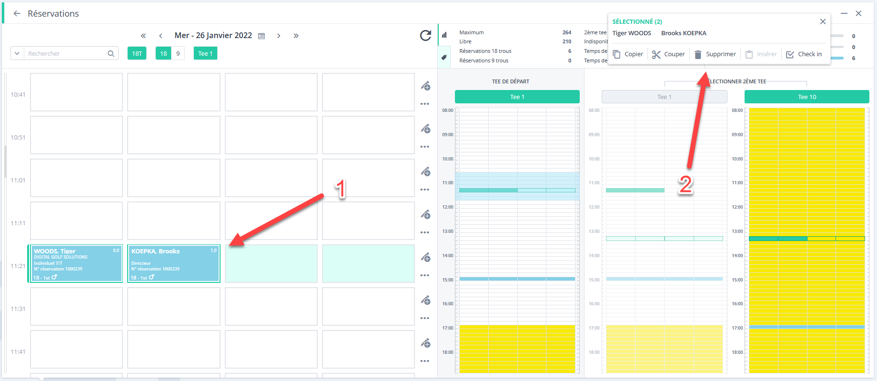Open the three-dots menu for the 11:21 row
This screenshot has height=381, width=877.
(x=425, y=275)
